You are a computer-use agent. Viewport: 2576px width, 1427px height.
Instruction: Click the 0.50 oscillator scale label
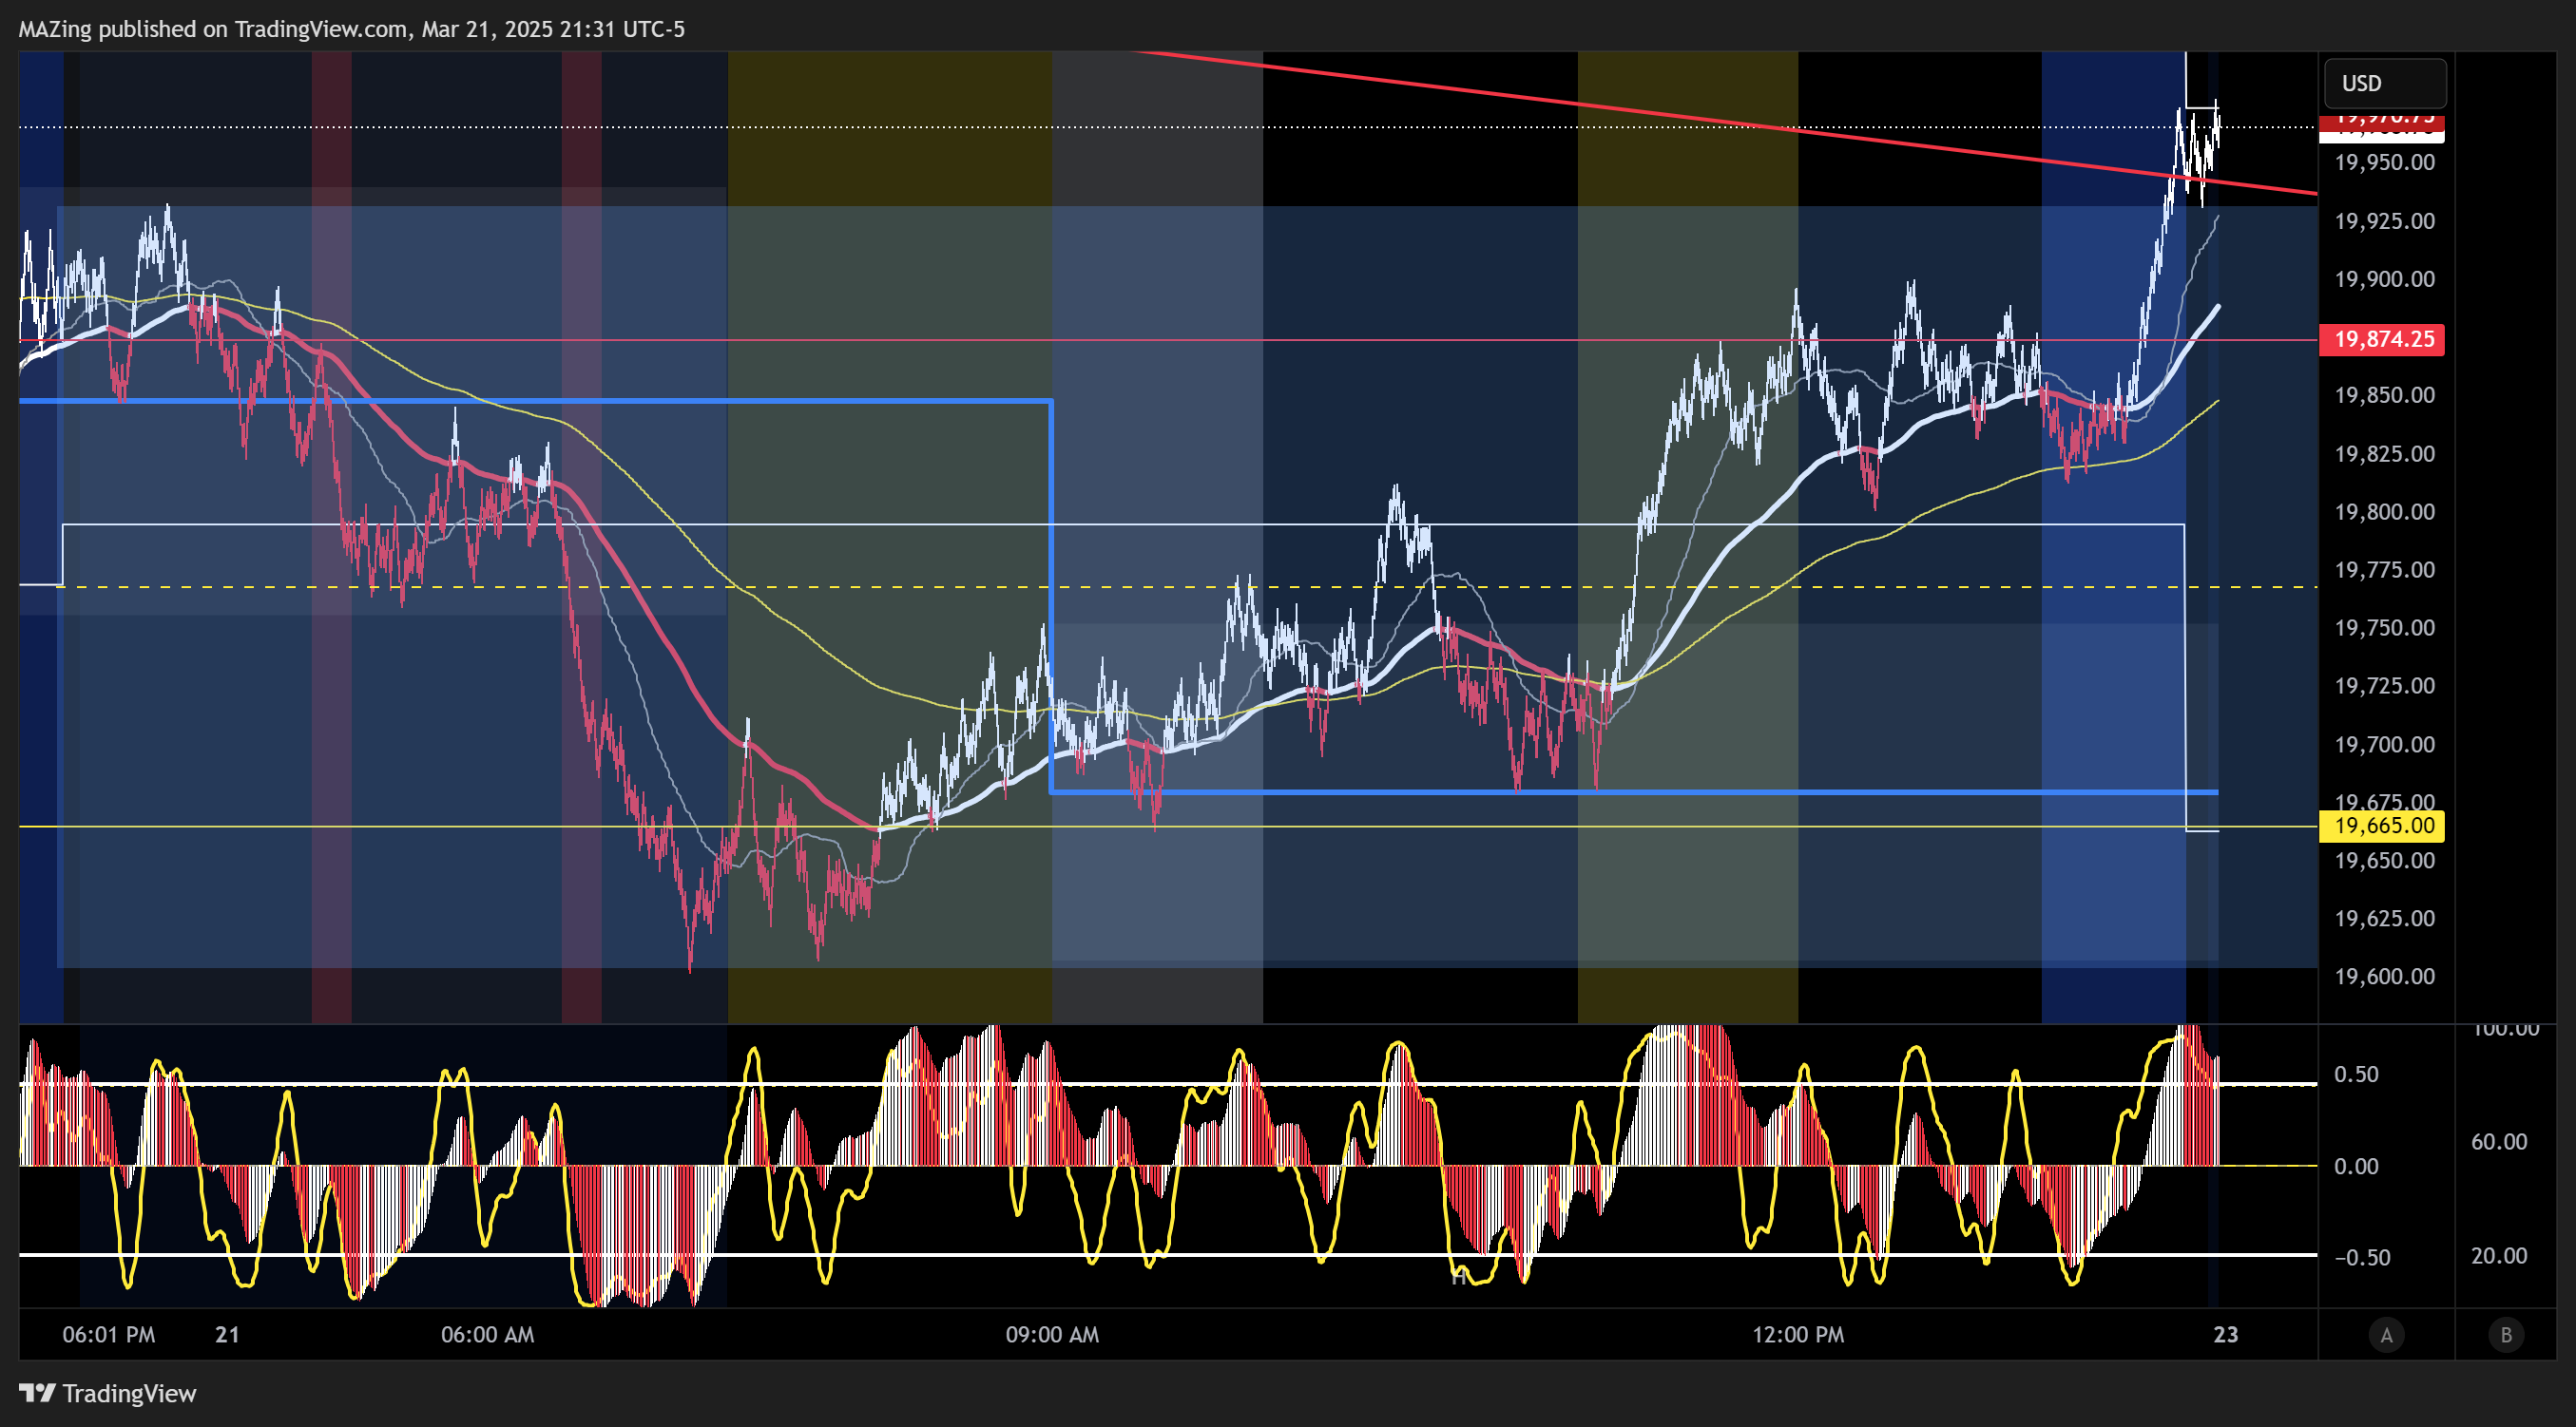coord(2355,1075)
